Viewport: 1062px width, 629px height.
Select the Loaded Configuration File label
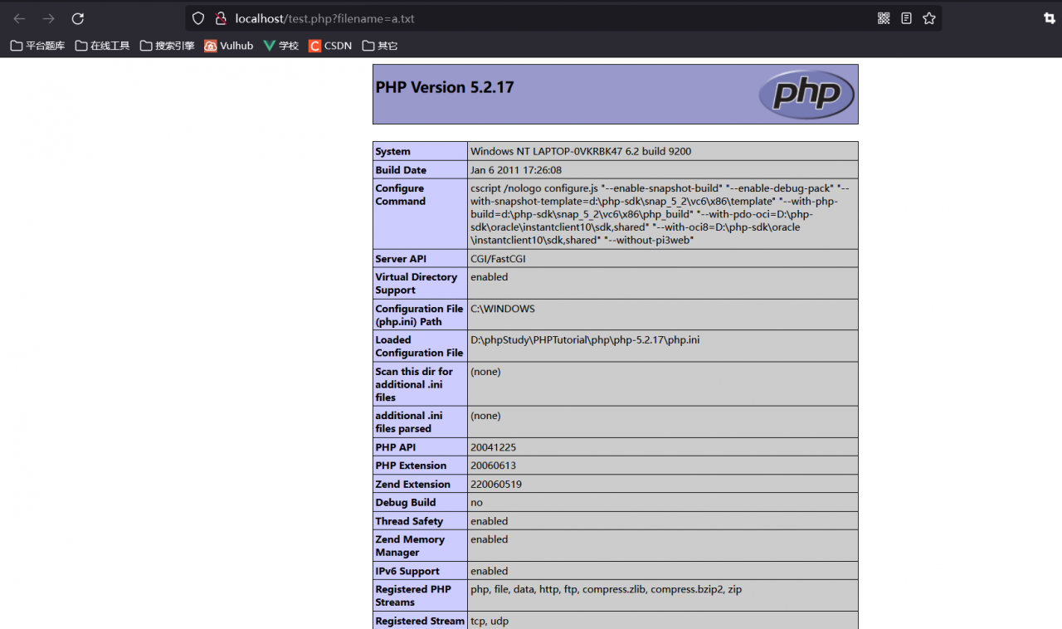click(419, 346)
